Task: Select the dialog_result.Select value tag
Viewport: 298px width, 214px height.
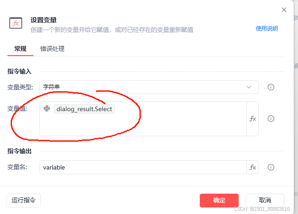Action: pyautogui.click(x=84, y=109)
